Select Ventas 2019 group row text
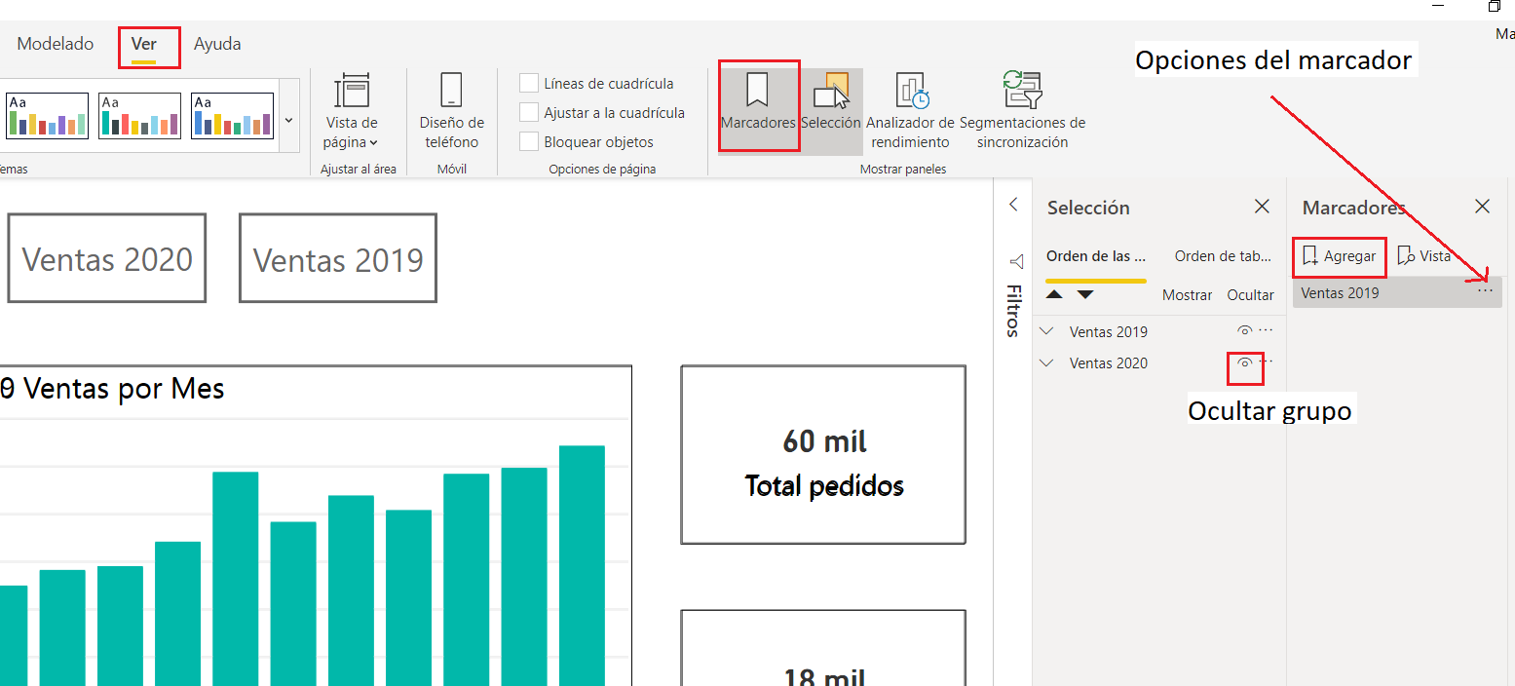The width and height of the screenshot is (1515, 686). [x=1109, y=331]
